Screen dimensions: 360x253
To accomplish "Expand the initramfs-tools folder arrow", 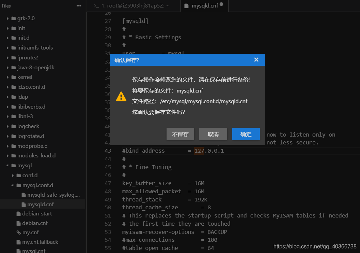I will click(7, 48).
